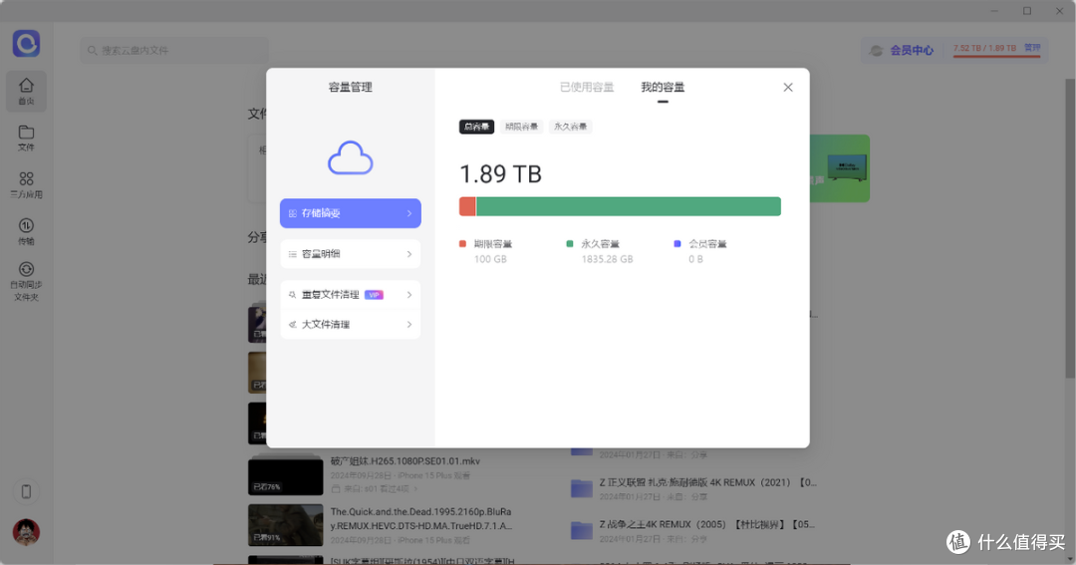Click the user avatar in sidebar
This screenshot has width=1076, height=565.
click(x=26, y=532)
